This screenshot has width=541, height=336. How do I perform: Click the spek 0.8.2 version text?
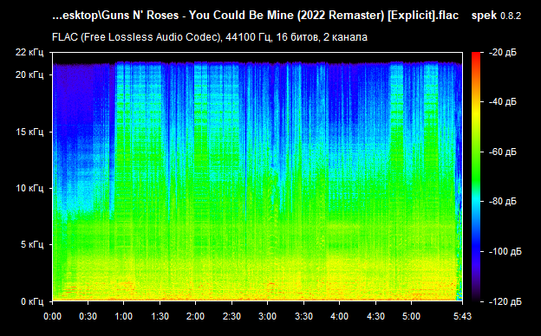click(x=496, y=16)
